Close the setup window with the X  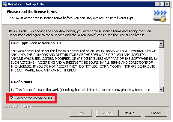(167, 4)
